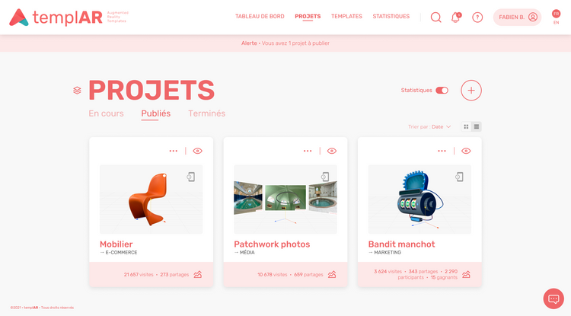This screenshot has width=571, height=316.
Task: Expand the Trier par Date dropdown
Action: pos(429,126)
